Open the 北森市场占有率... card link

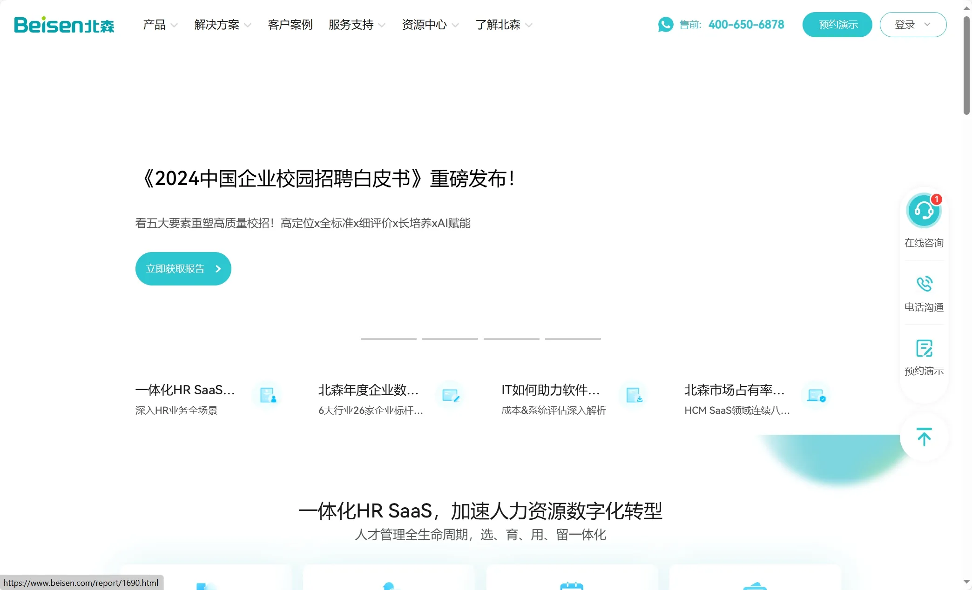[735, 390]
